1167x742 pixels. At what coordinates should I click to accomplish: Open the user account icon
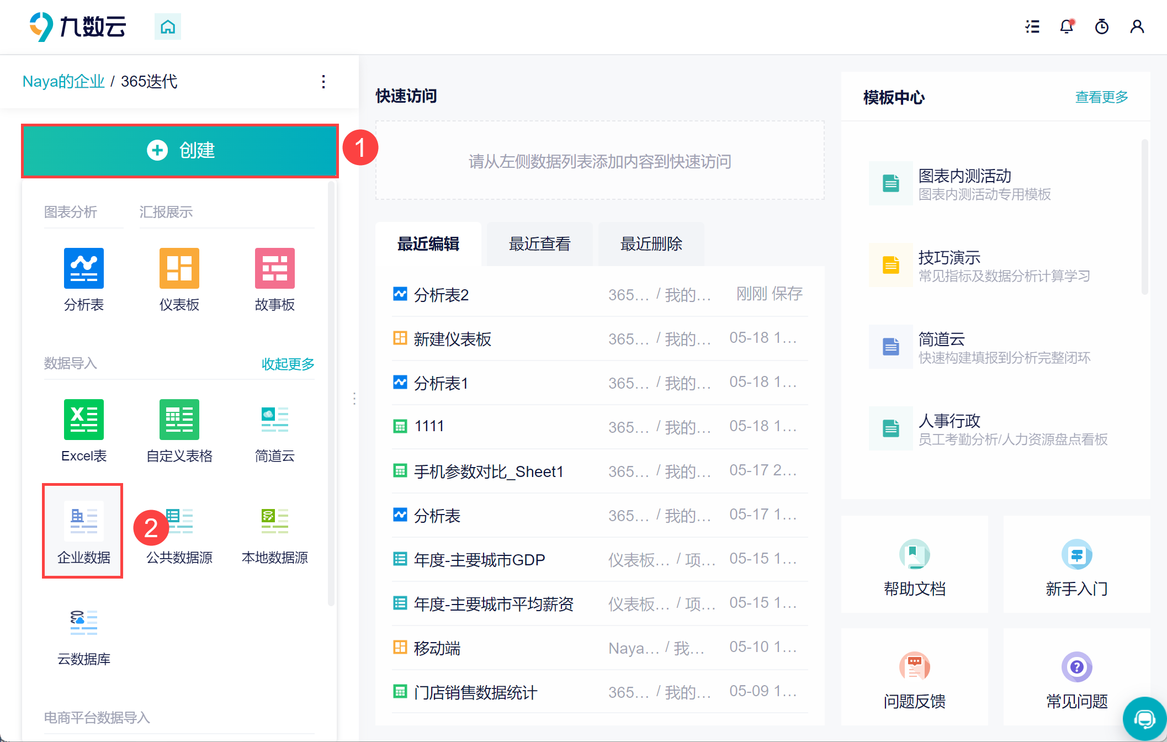[x=1137, y=26]
